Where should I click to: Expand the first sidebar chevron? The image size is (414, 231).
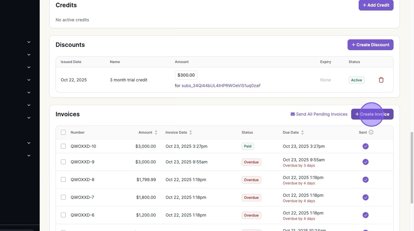(29, 42)
